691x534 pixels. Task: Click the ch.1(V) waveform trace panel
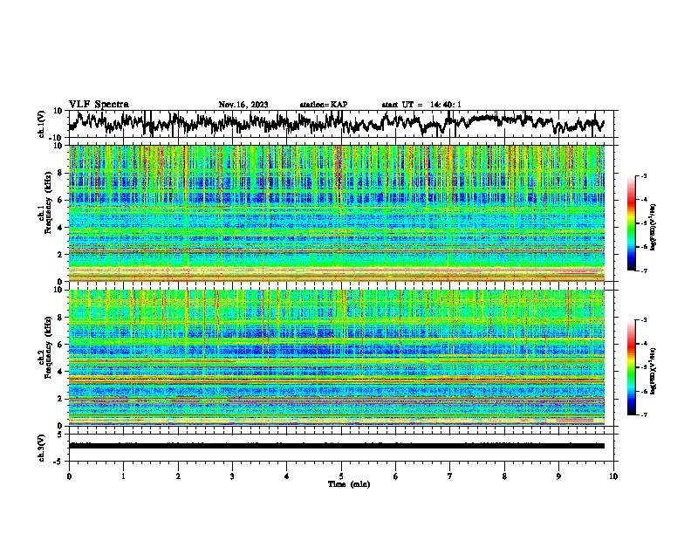click(343, 124)
